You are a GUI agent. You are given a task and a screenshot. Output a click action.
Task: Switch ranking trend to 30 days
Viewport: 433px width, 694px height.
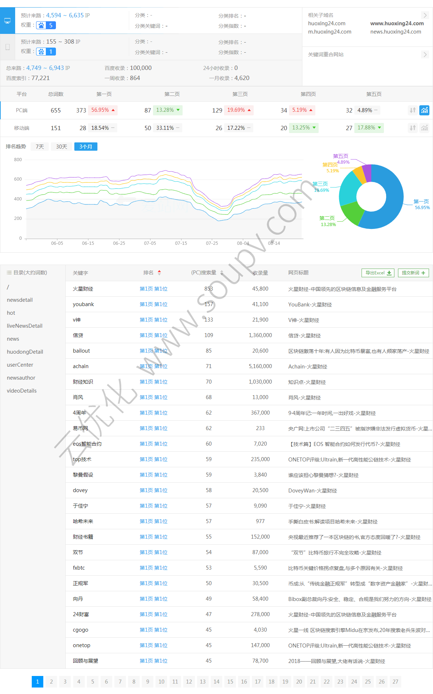click(61, 147)
